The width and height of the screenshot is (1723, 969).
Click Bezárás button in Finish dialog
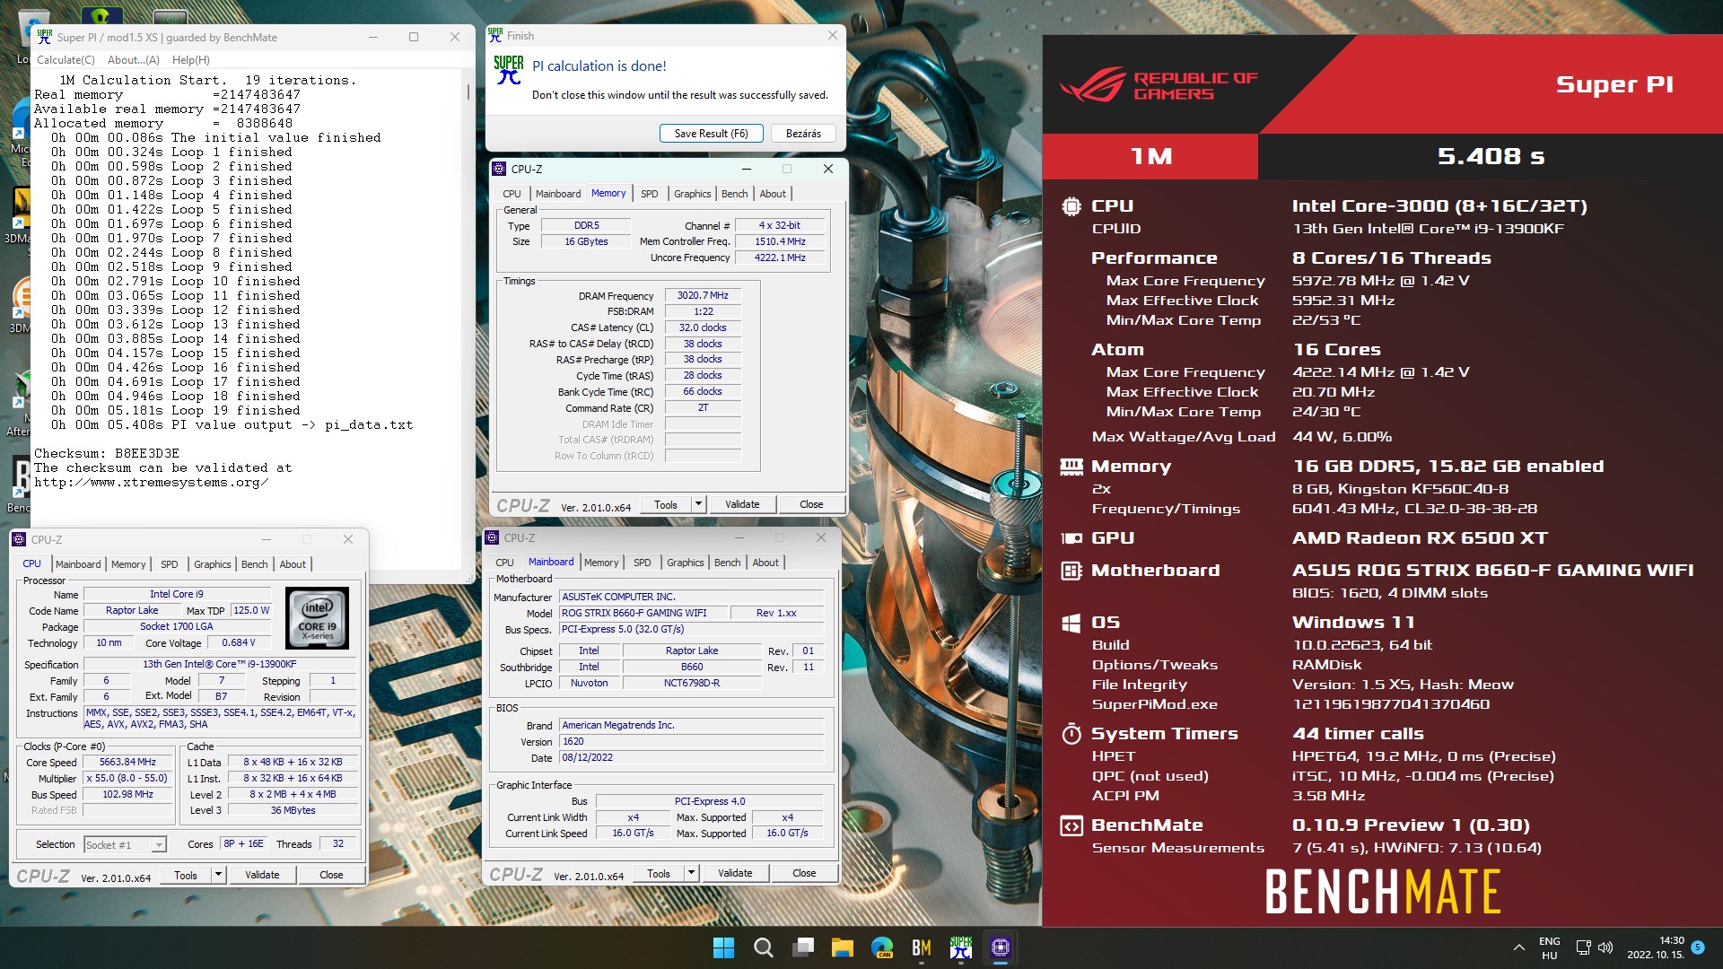(803, 134)
